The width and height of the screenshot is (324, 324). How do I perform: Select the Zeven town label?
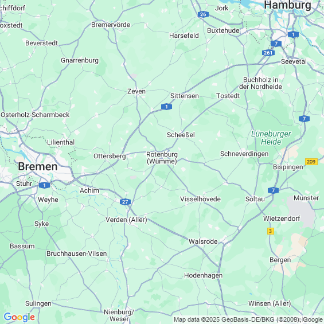pos(136,91)
